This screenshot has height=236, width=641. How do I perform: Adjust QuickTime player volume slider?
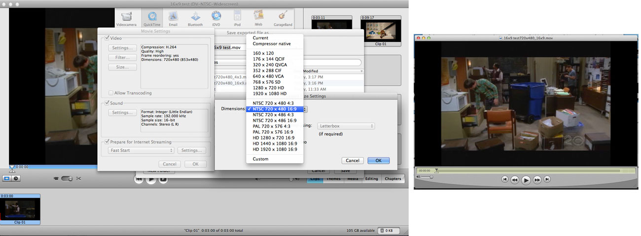pyautogui.click(x=427, y=177)
